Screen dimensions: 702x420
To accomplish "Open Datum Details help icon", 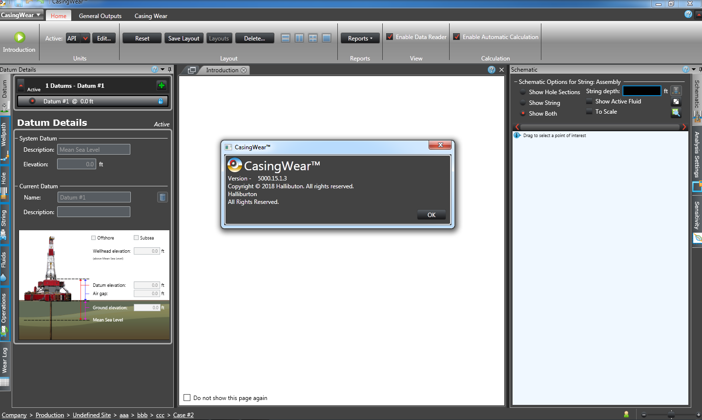I will tap(155, 69).
